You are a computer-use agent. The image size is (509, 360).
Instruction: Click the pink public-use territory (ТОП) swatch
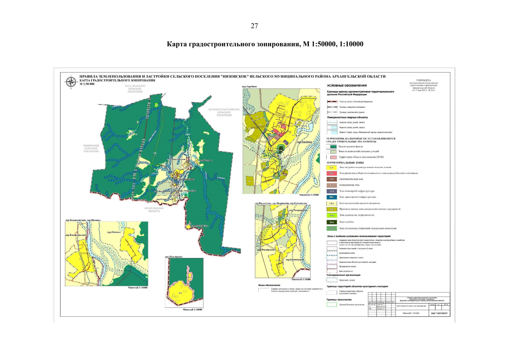[333, 157]
